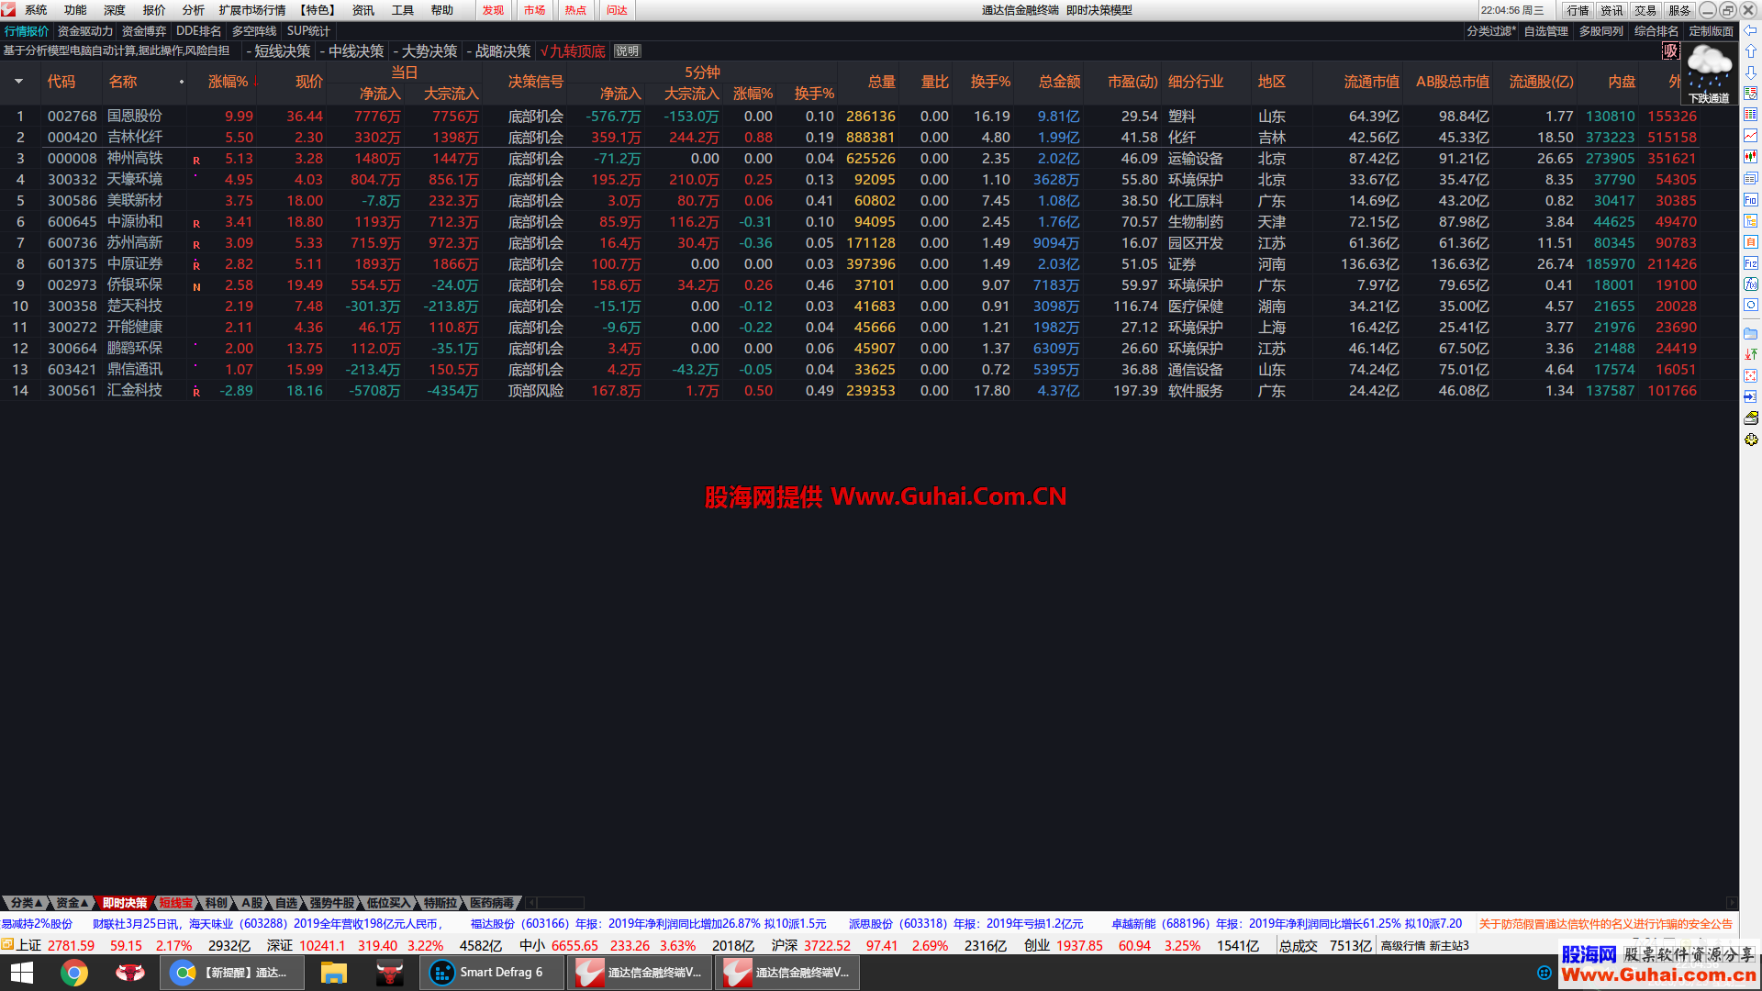This screenshot has height=991, width=1762.
Task: Click the 发现 toolbar button
Action: pos(494,10)
